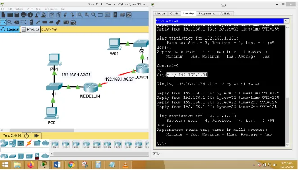This screenshot has width=298, height=170.
Task: Select the Draw Freeform tool
Action: [x=58, y=22]
